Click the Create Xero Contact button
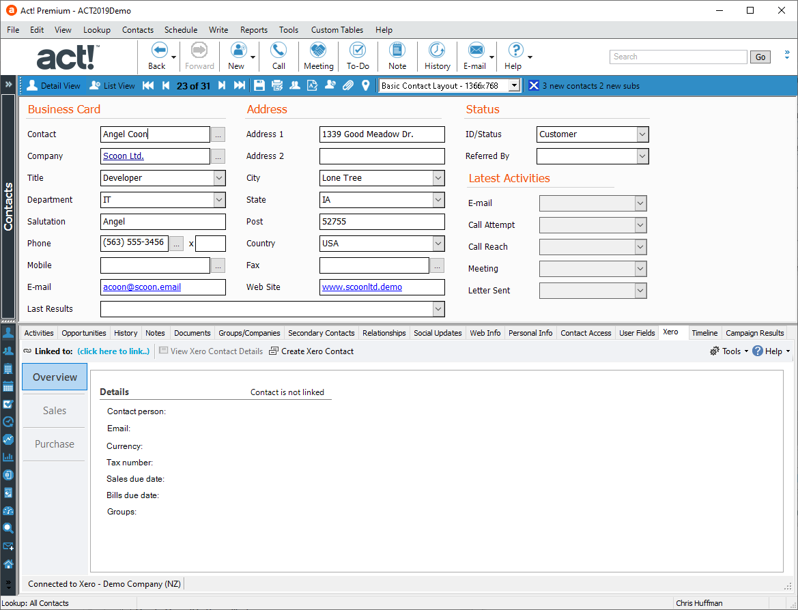Screen dimensions: 798x610 pos(311,351)
